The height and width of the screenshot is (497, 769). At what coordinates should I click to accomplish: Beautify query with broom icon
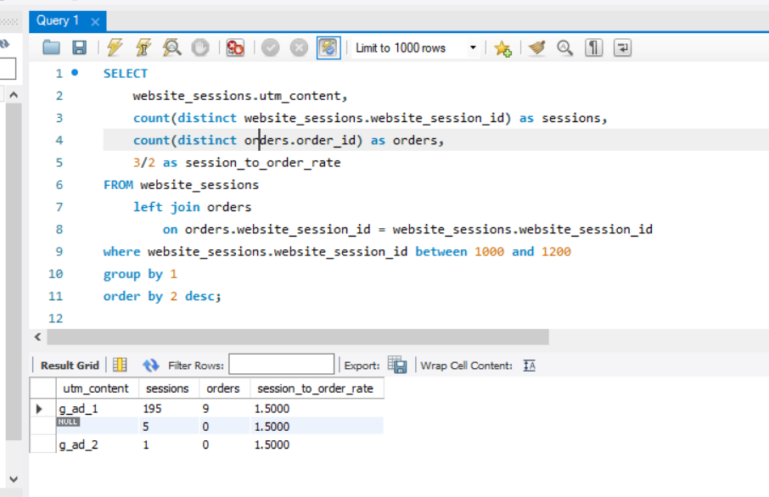click(x=536, y=47)
